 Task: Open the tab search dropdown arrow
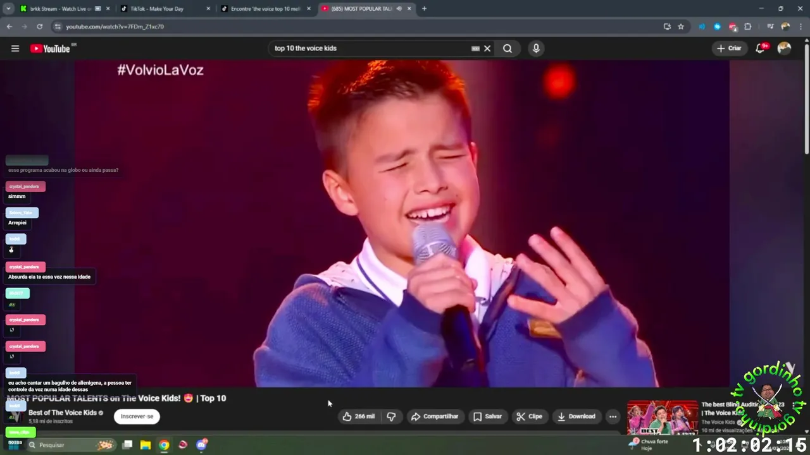coord(8,9)
